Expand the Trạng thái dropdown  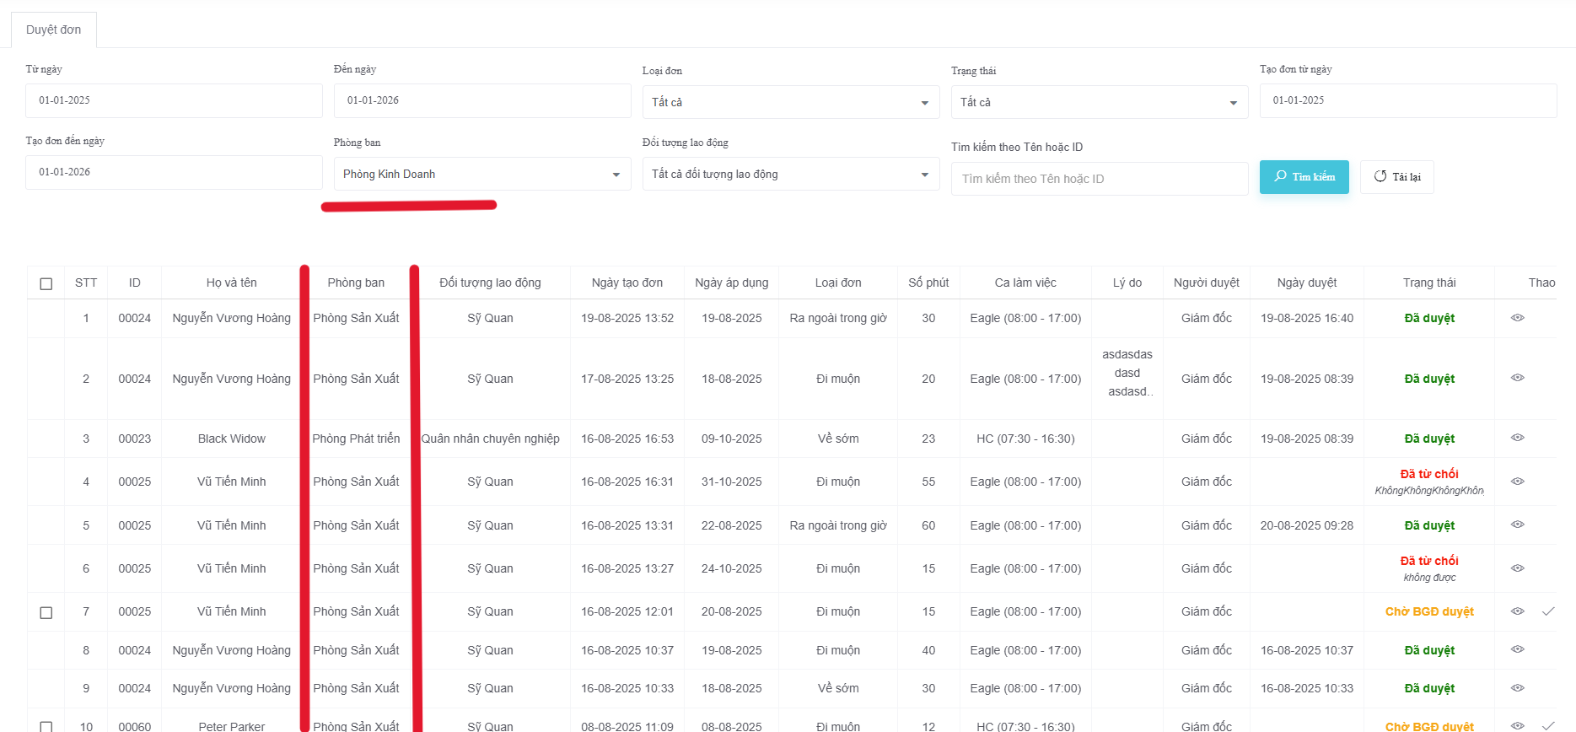(x=1099, y=102)
